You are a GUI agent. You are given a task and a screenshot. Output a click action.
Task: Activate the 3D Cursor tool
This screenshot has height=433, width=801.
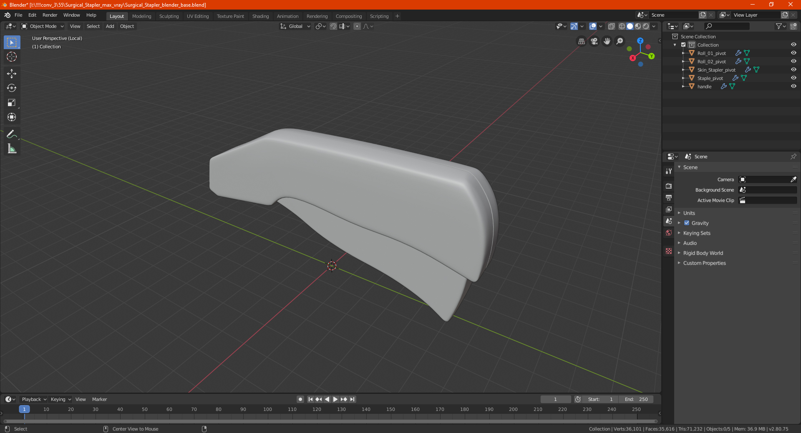(x=12, y=57)
